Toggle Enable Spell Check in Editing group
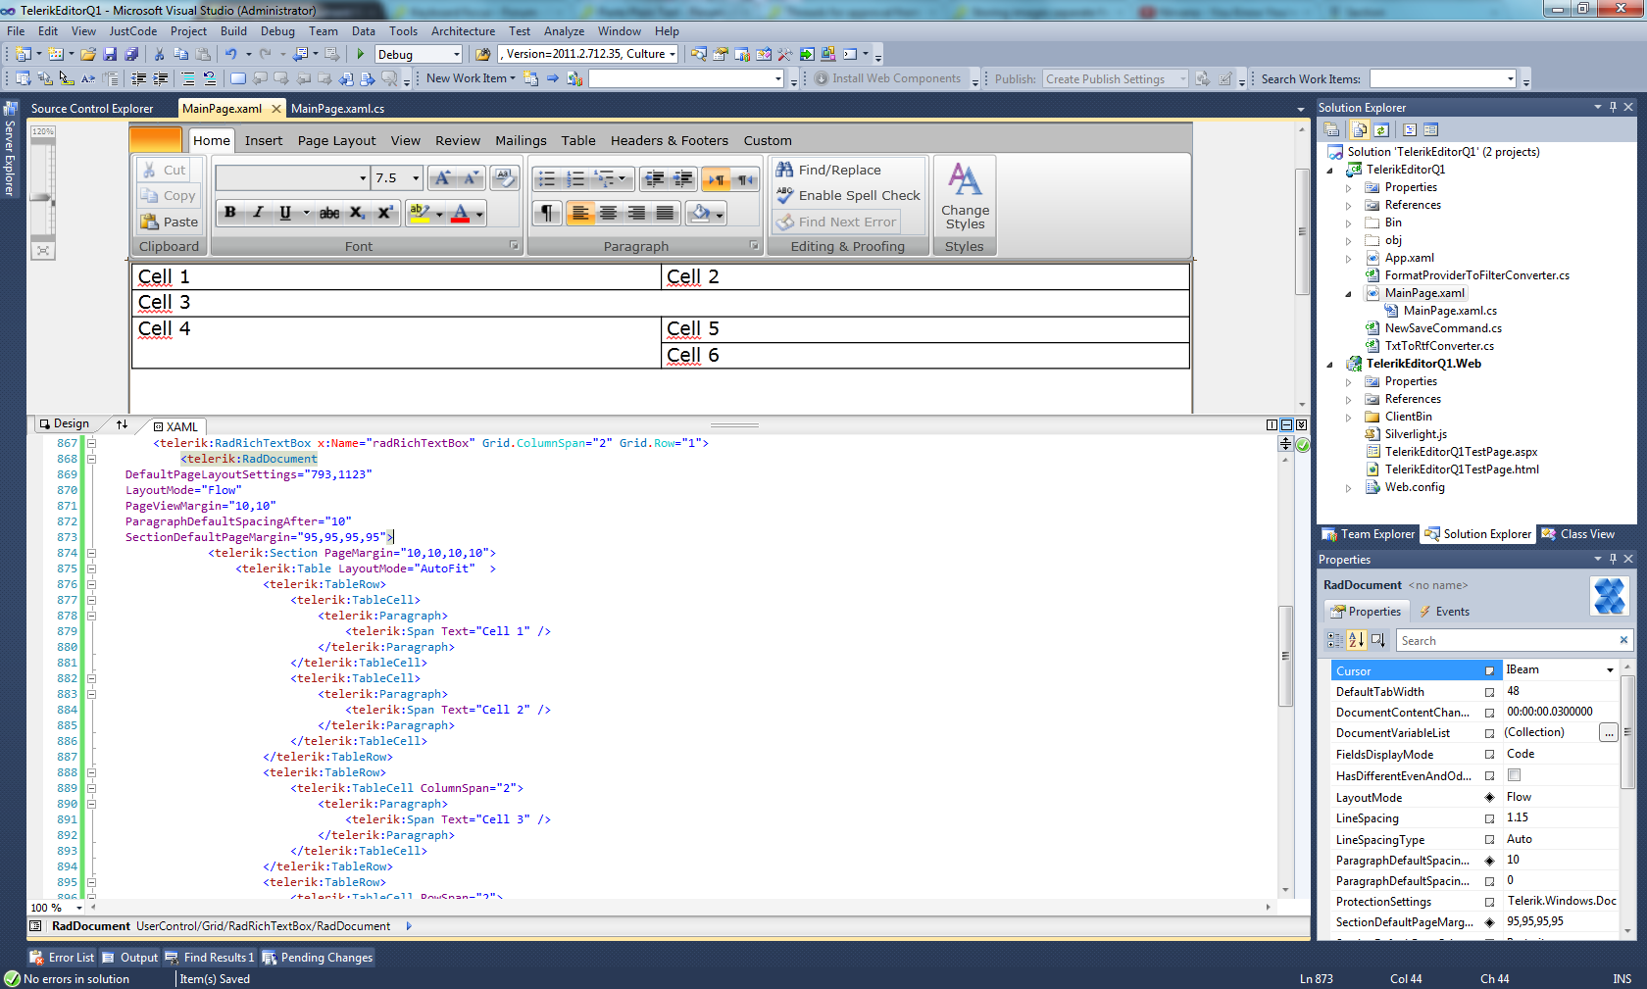 [849, 195]
